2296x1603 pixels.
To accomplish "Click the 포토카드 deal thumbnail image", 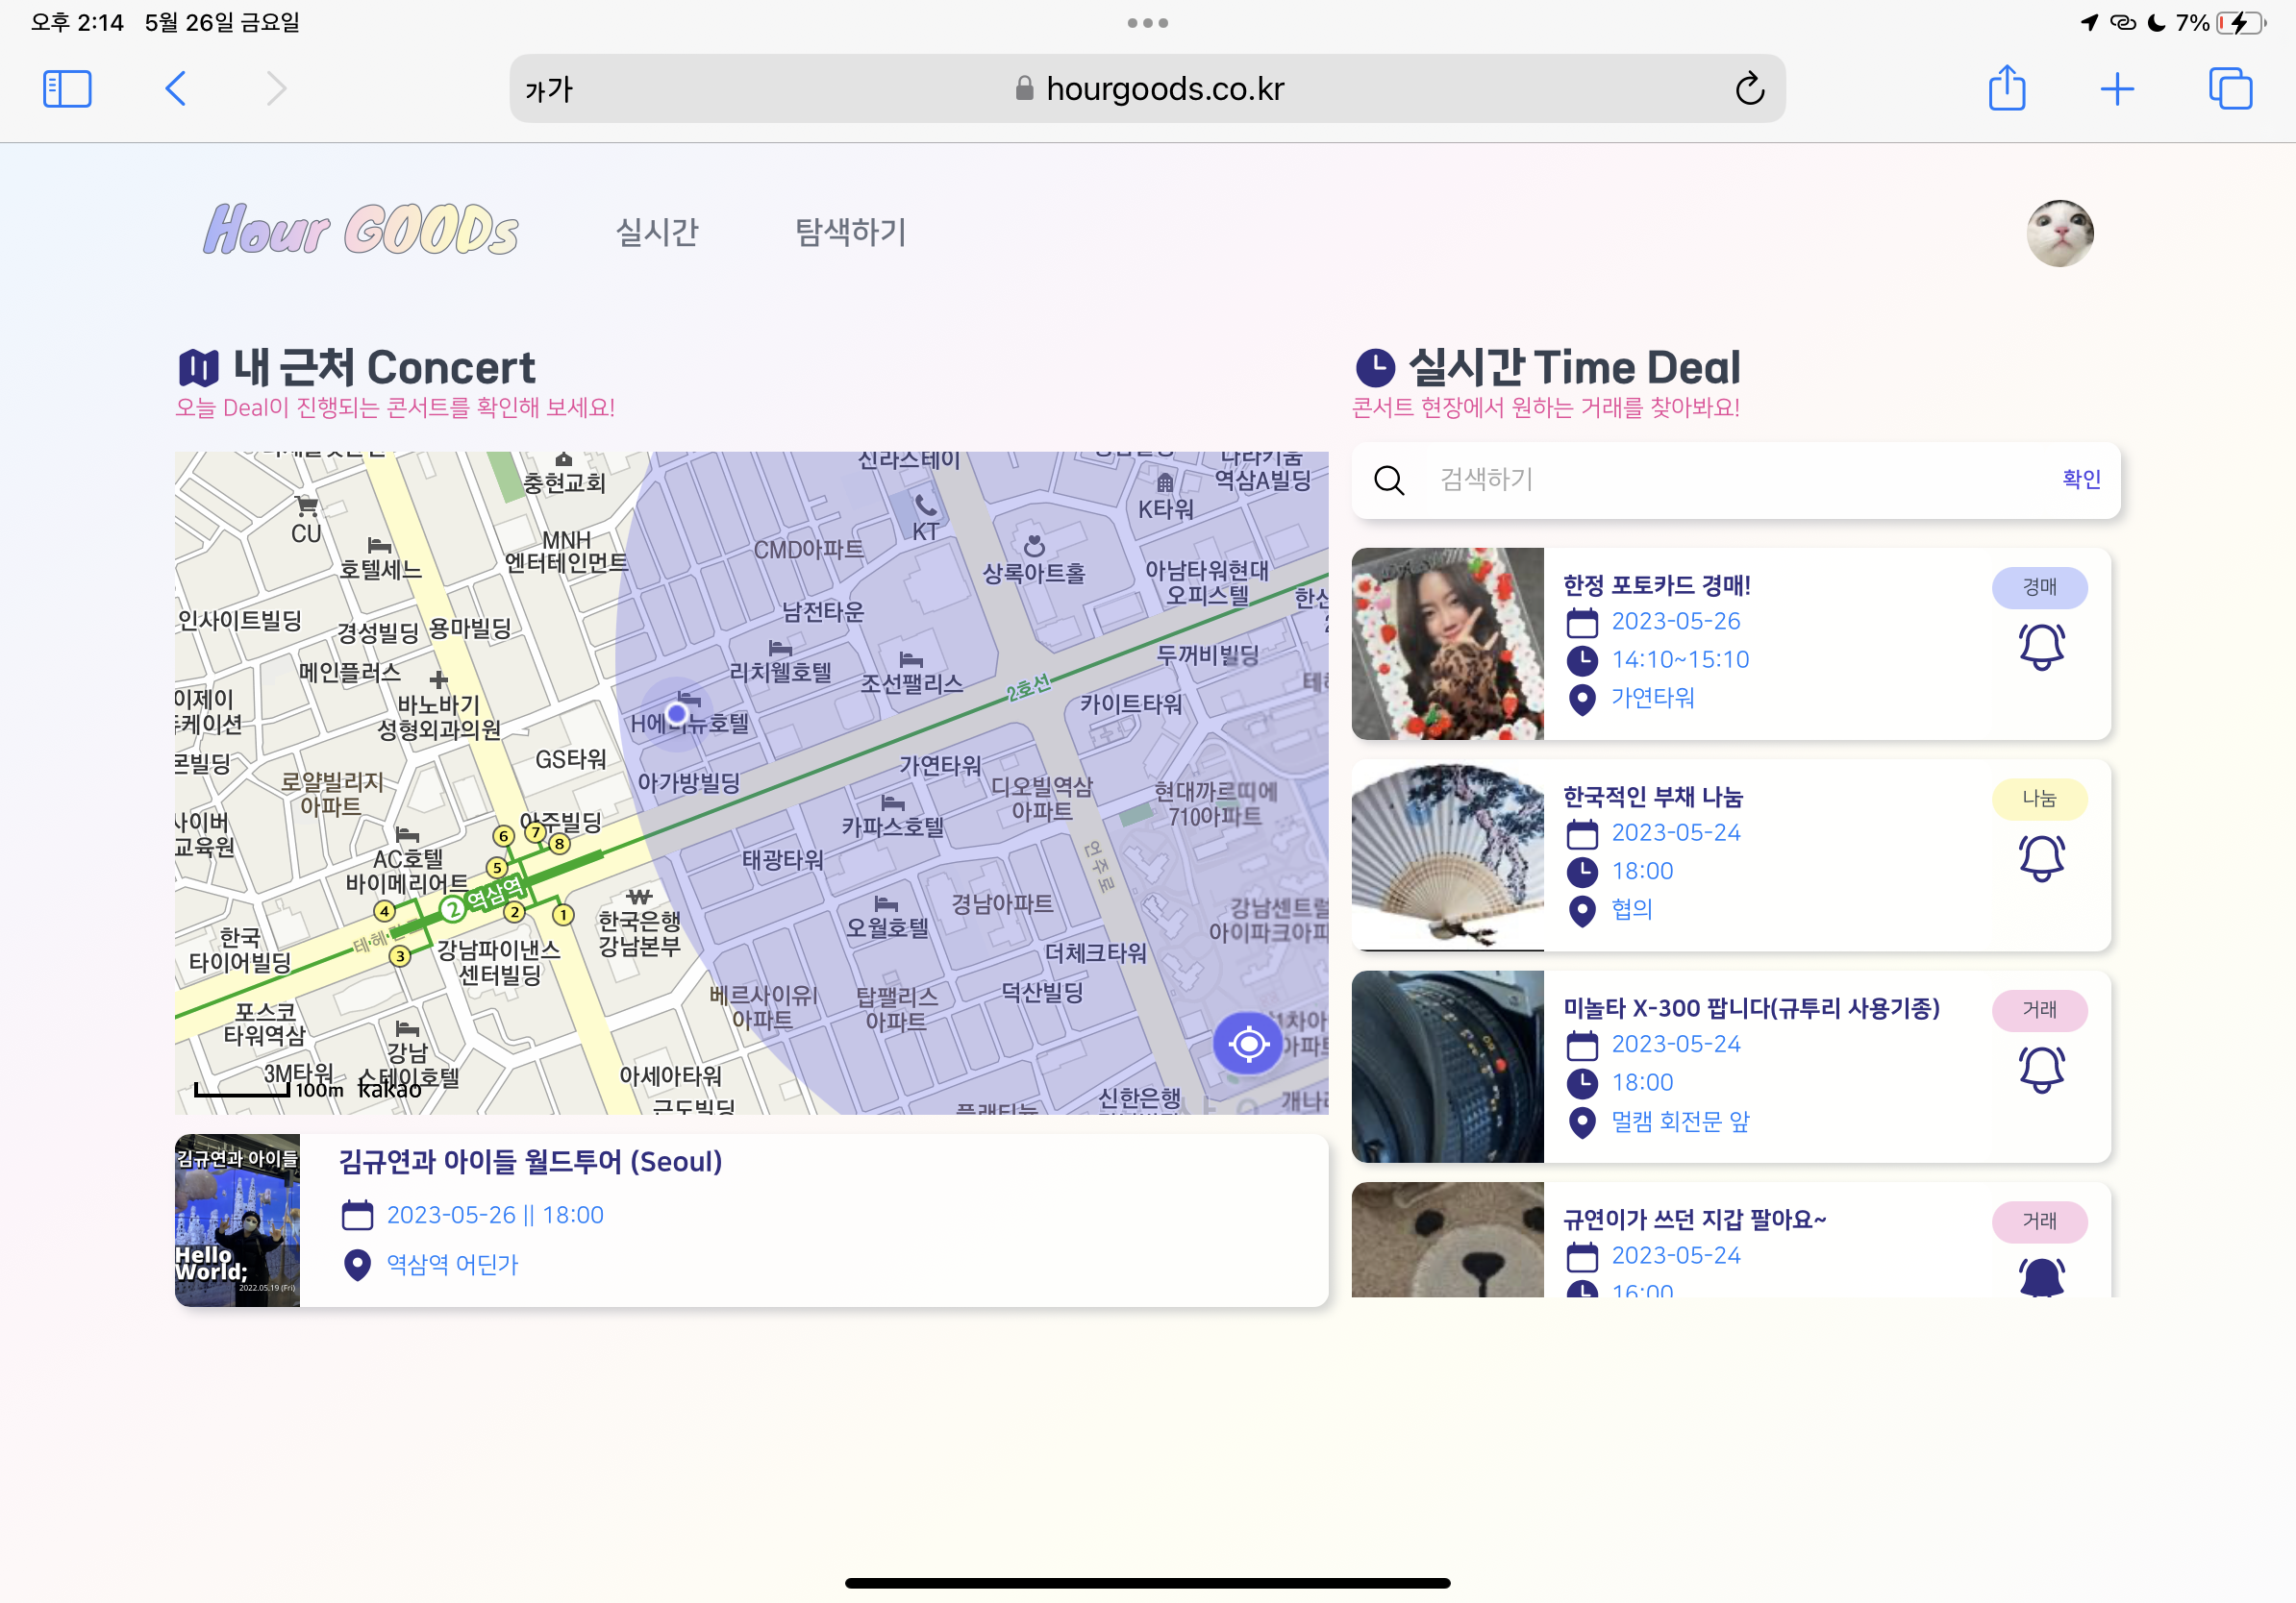I will tap(1447, 644).
